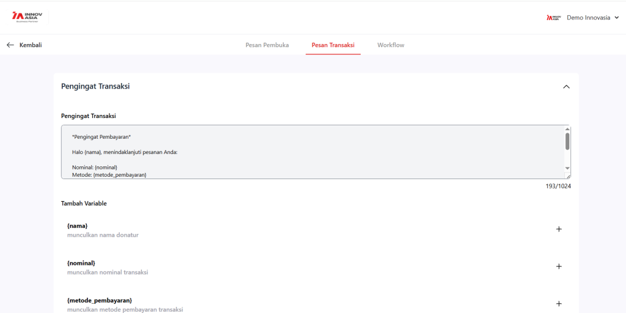The width and height of the screenshot is (626, 313).
Task: Click the Innov Asia logo in header
Action: tap(28, 17)
